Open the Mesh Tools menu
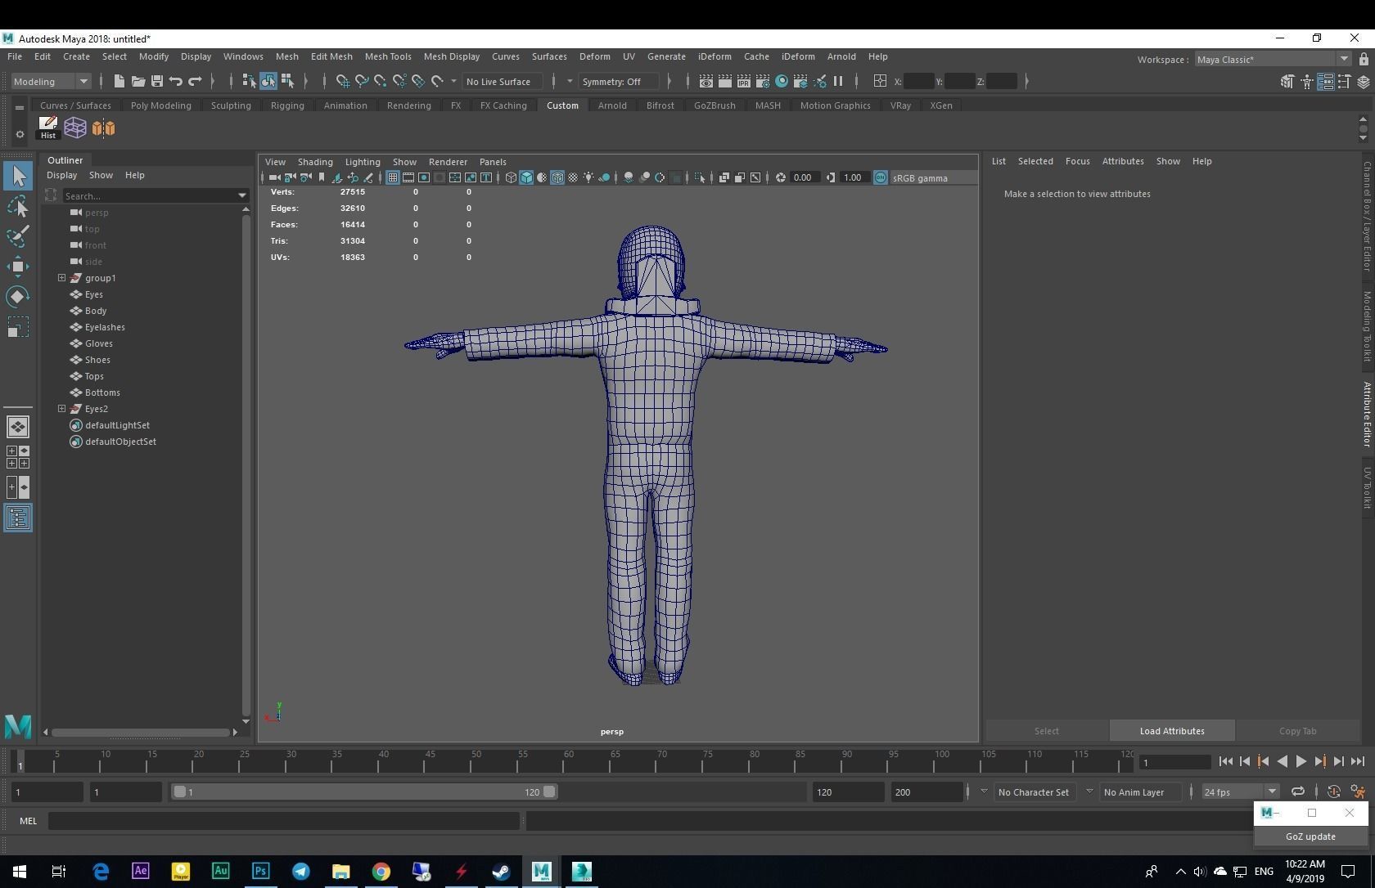Viewport: 1375px width, 888px height. click(388, 56)
